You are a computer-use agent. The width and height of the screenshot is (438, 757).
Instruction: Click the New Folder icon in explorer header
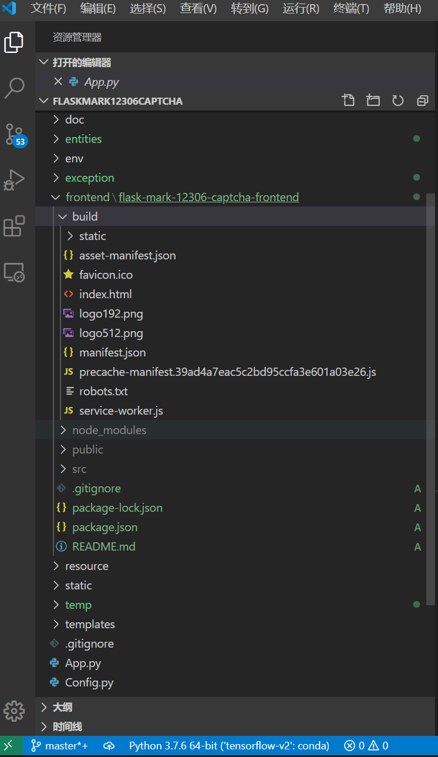pos(373,101)
